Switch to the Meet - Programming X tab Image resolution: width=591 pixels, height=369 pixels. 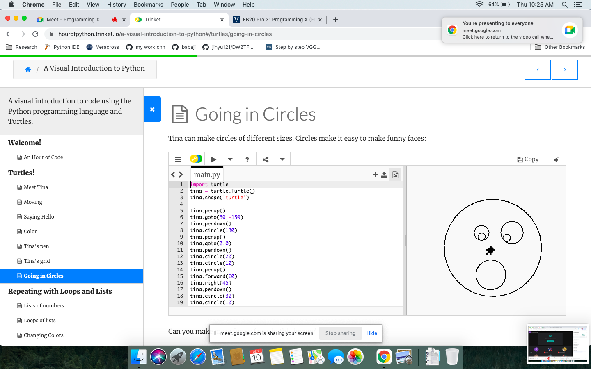coord(73,20)
